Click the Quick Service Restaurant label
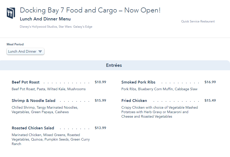The height and width of the screenshot is (157, 230). point(198,21)
